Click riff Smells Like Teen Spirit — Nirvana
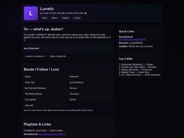 coord(138,67)
